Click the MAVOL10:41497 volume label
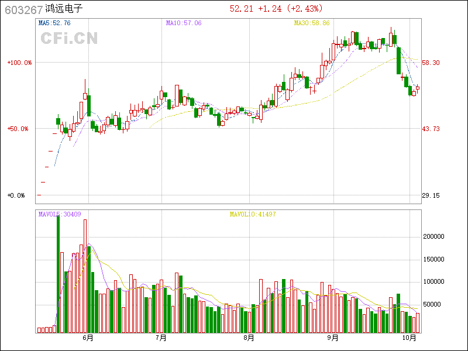 point(253,215)
